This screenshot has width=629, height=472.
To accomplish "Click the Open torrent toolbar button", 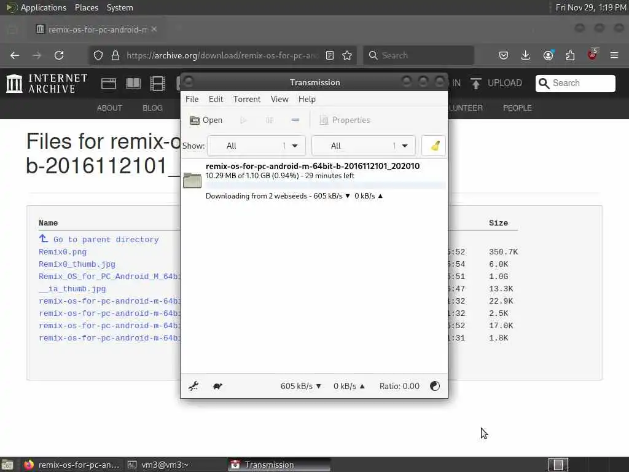I will coord(206,120).
